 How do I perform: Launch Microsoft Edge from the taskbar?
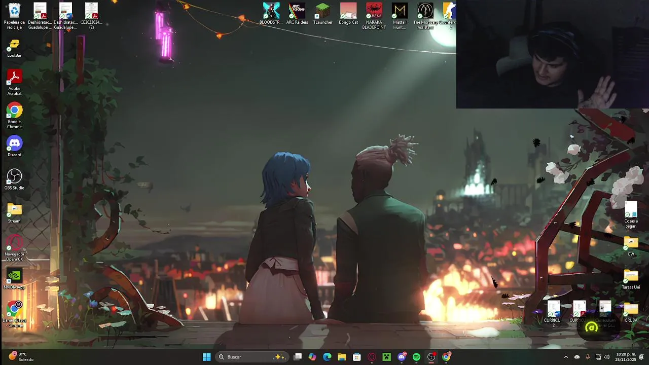(327, 357)
